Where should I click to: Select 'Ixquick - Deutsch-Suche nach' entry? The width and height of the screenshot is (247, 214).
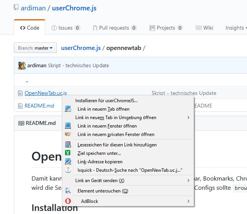128,170
